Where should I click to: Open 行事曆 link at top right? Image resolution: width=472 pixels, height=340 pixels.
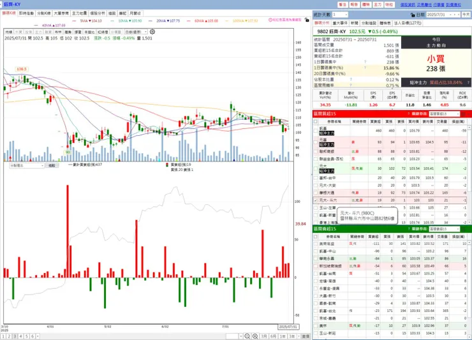coord(439,5)
